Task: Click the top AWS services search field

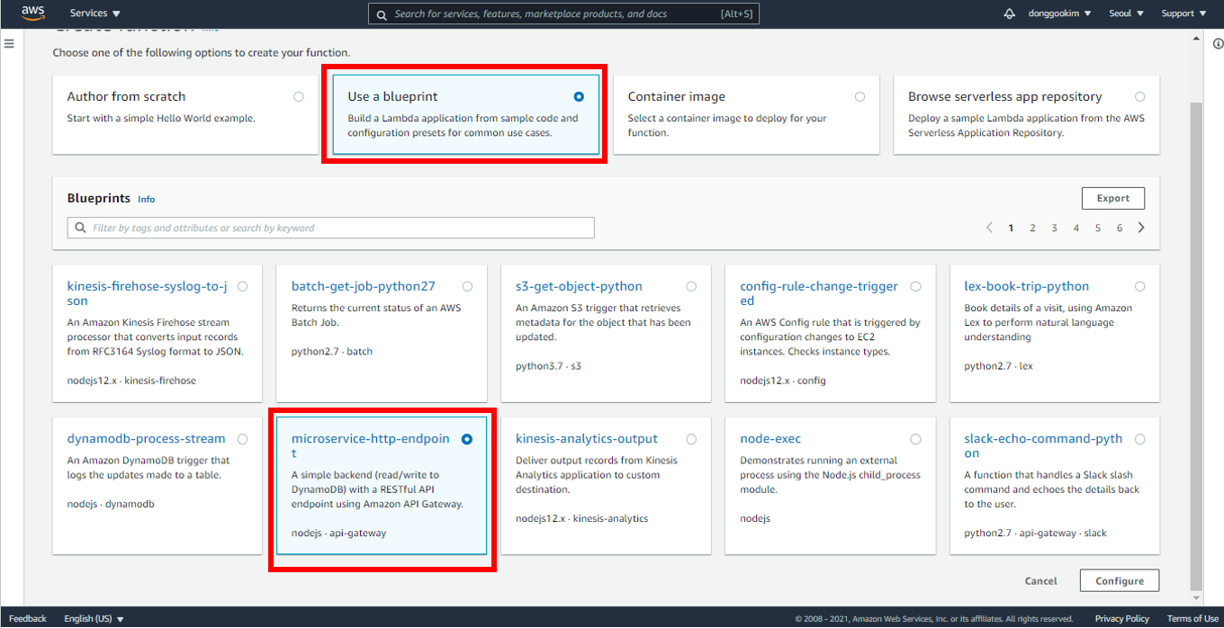Action: coord(564,14)
